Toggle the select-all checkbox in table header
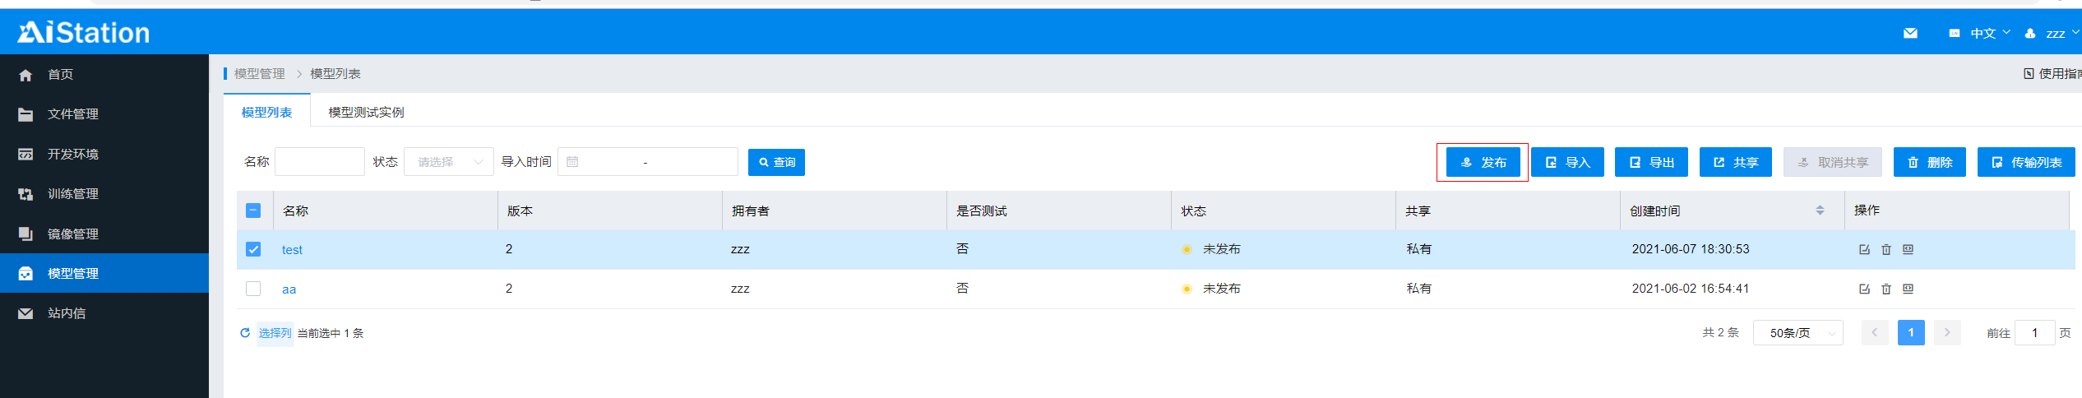Screen dimensions: 2082x398 tap(253, 211)
